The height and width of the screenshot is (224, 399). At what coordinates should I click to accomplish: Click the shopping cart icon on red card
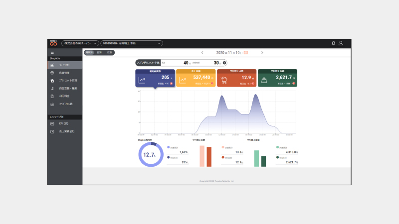click(x=223, y=80)
